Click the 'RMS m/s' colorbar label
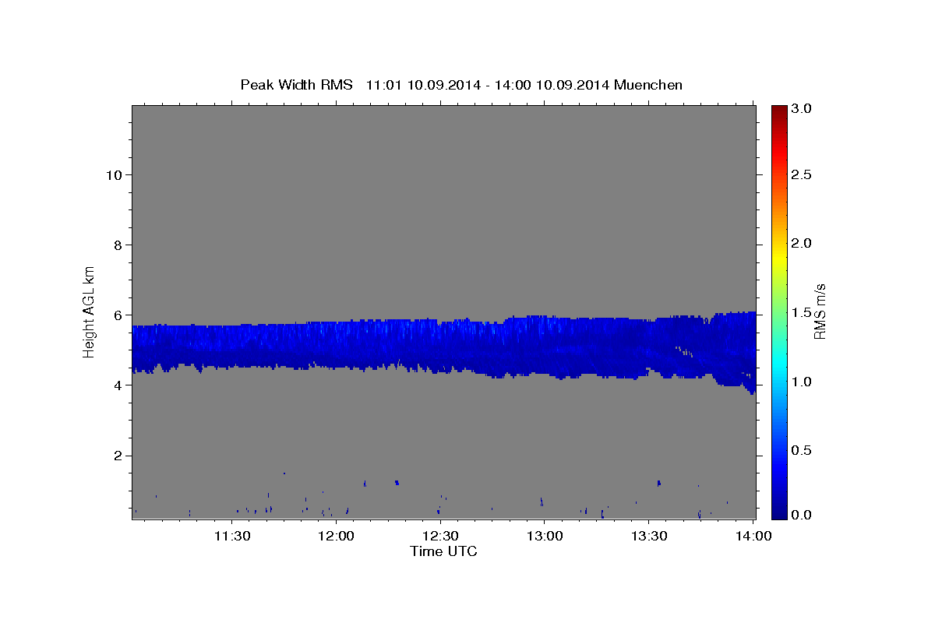The height and width of the screenshot is (623, 935). 819,311
